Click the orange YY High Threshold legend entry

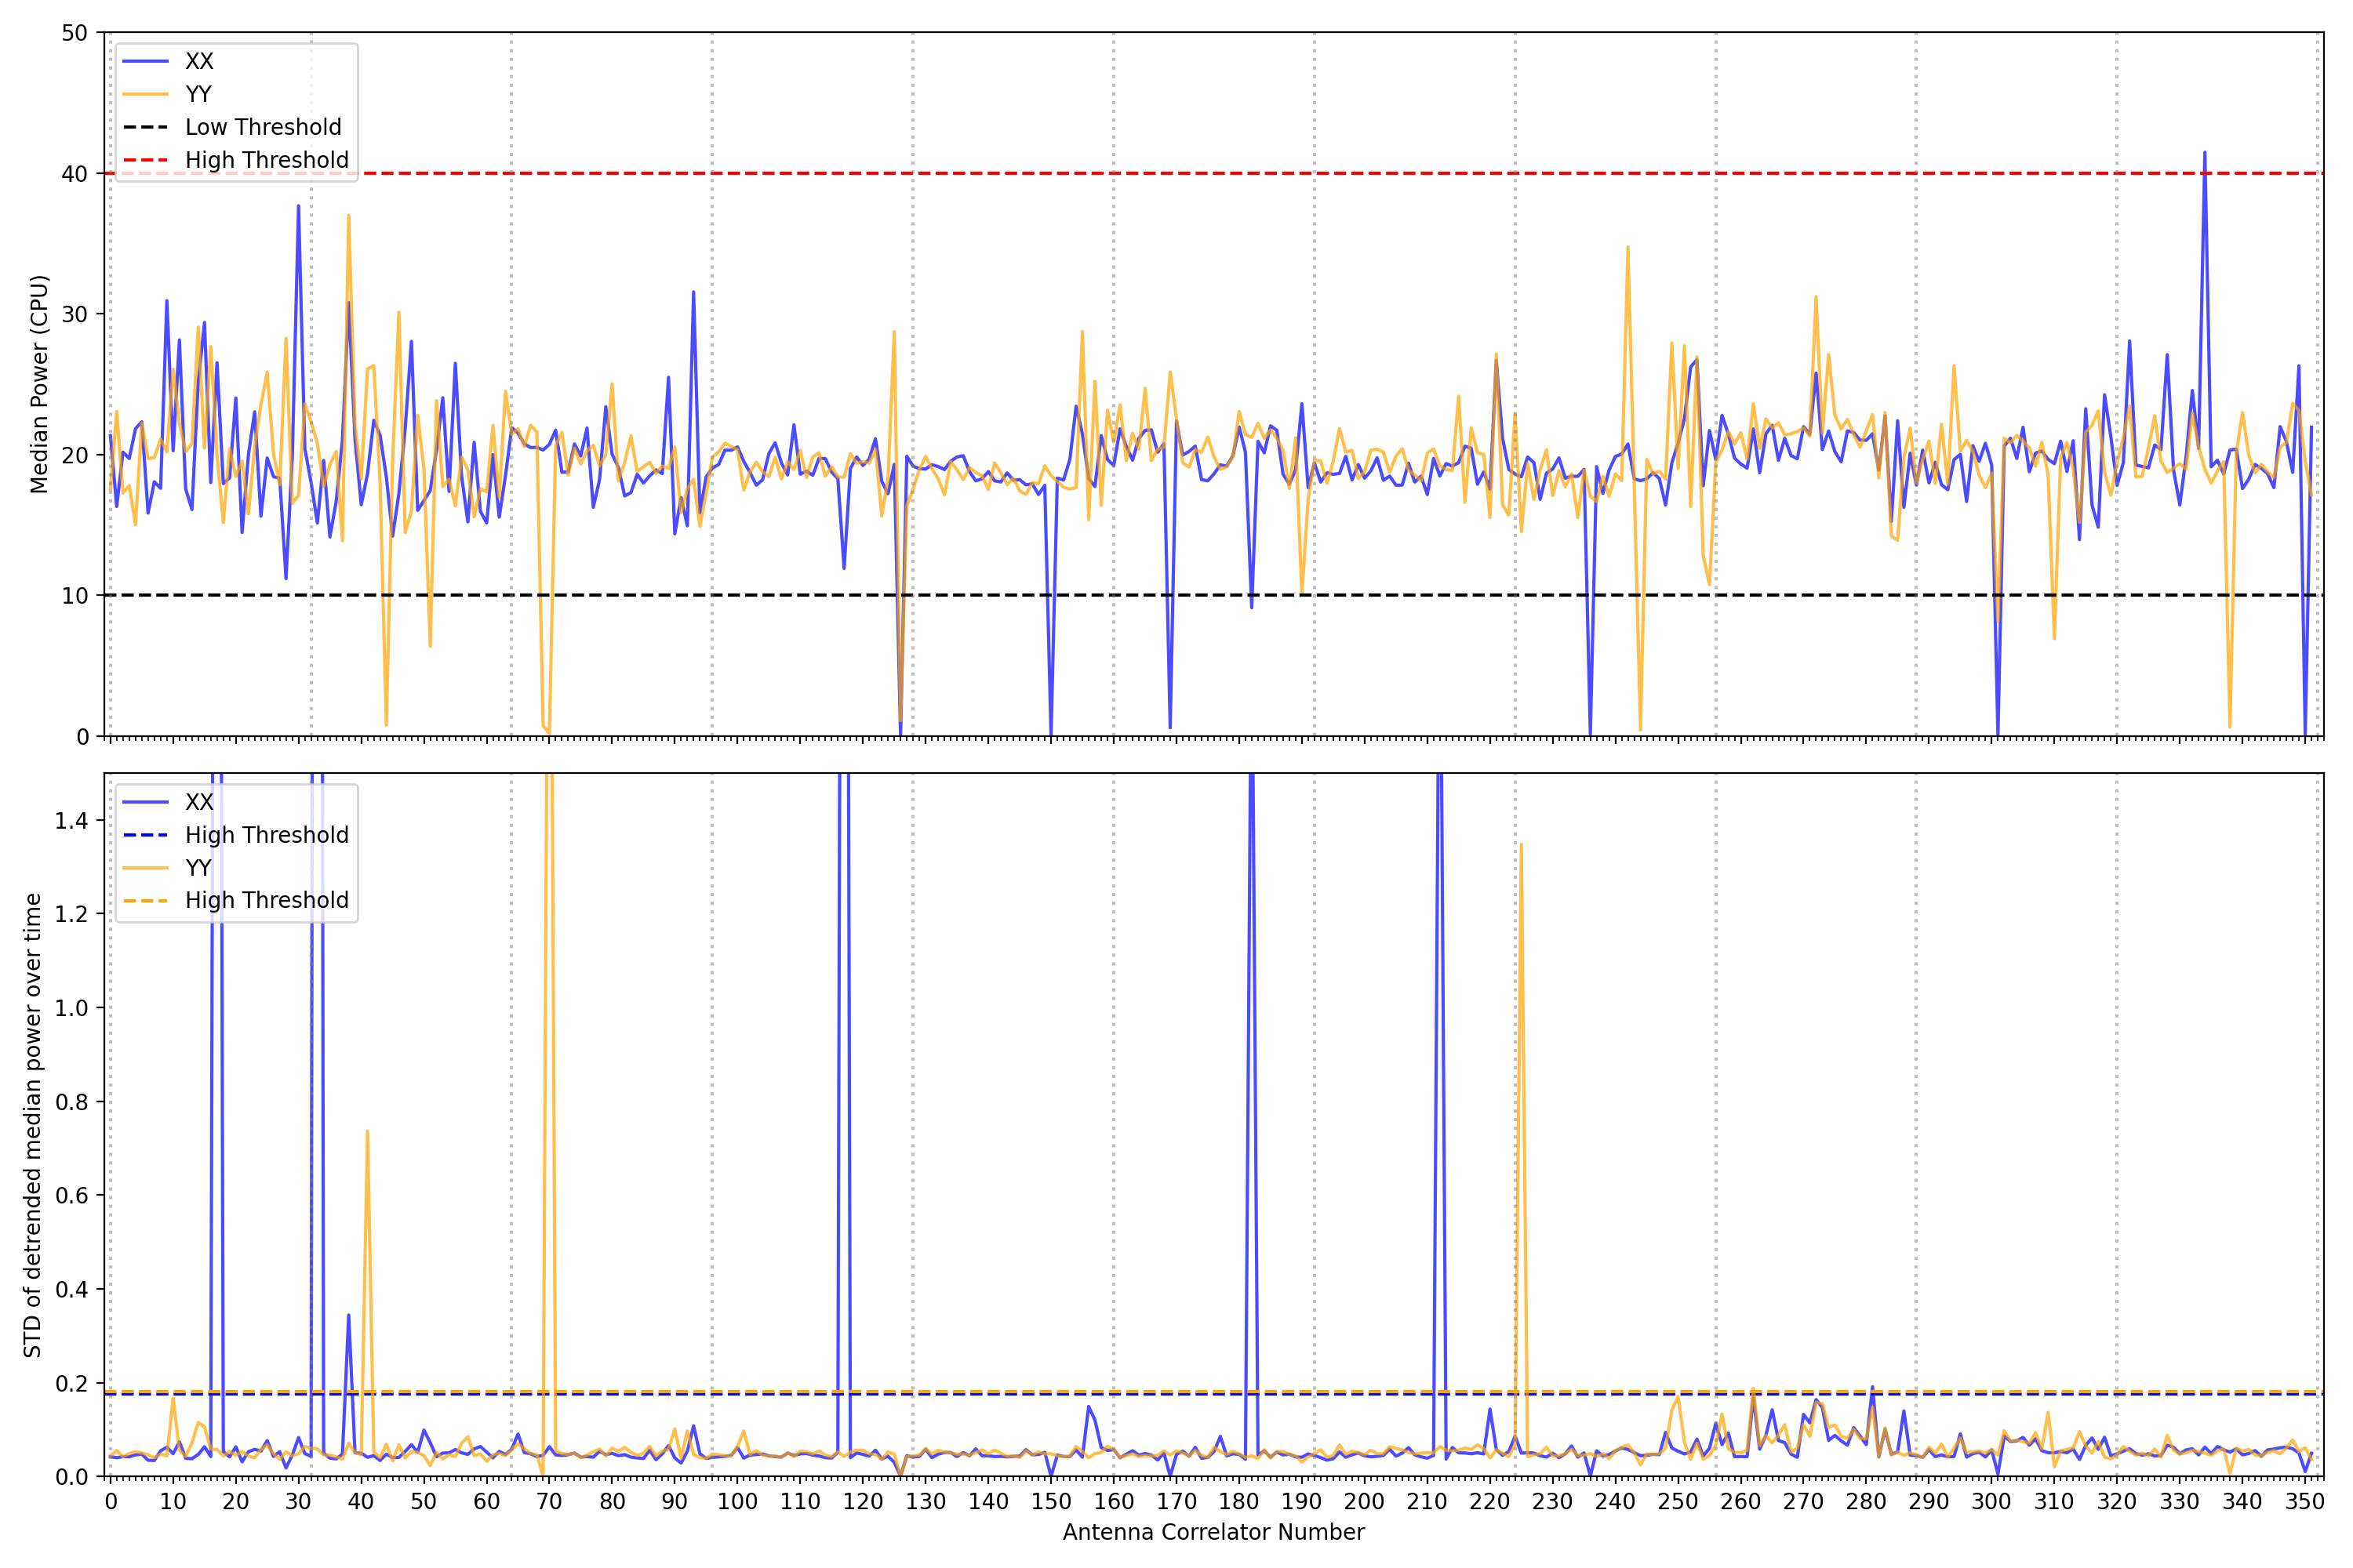point(266,900)
